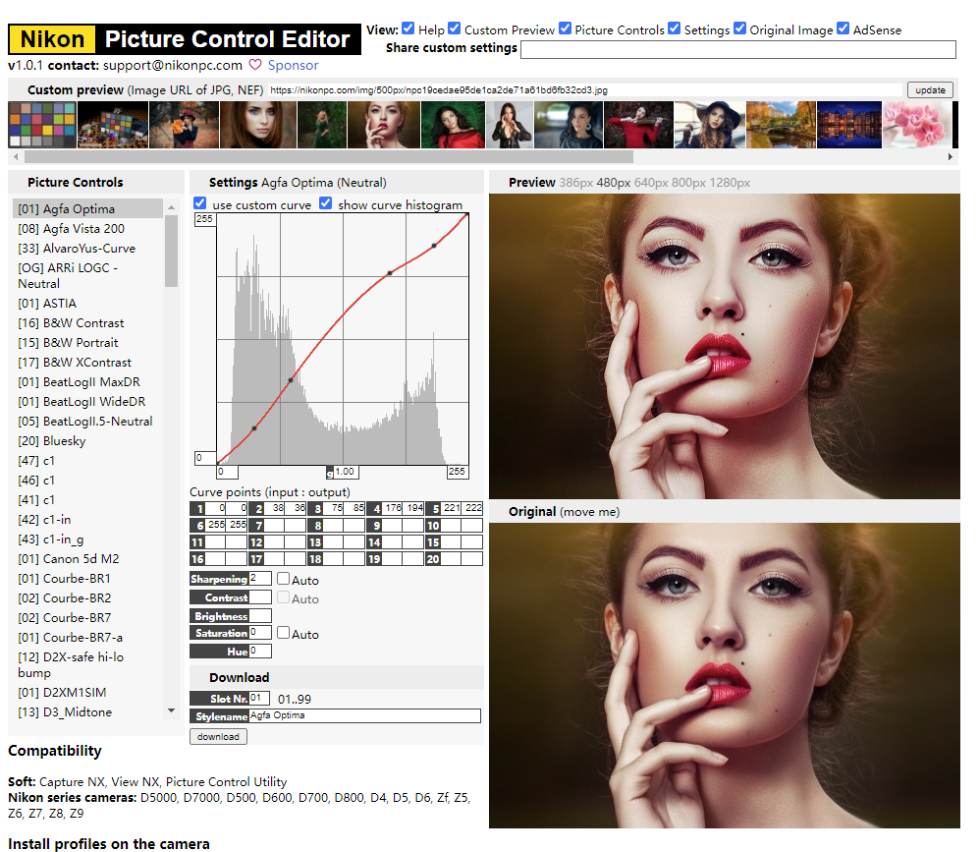
Task: Click the Picture Controls list scrollbar thumb
Action: [171, 251]
